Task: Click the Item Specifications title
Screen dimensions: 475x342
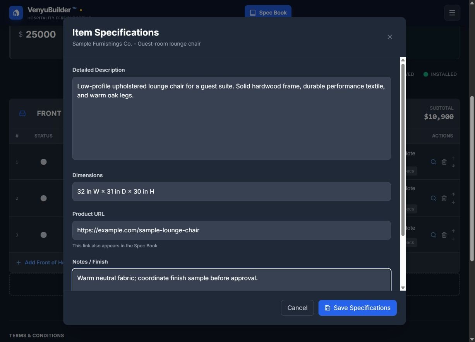Action: [x=116, y=32]
